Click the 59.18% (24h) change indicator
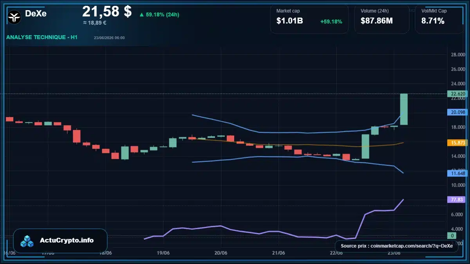The width and height of the screenshot is (470, 264). [x=159, y=14]
